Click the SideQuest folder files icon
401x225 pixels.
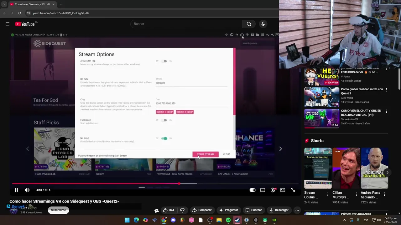click(x=258, y=35)
